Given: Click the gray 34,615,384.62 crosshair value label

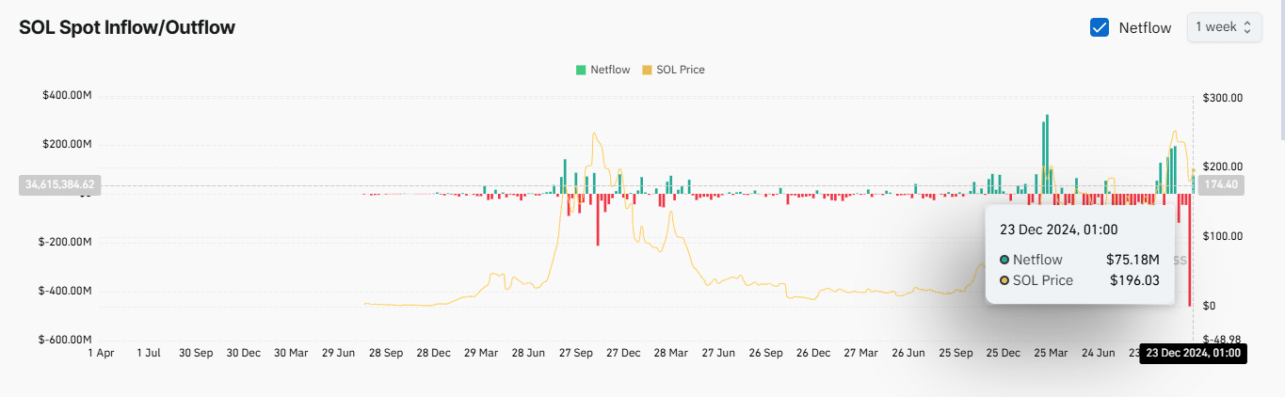Looking at the screenshot, I should point(60,184).
